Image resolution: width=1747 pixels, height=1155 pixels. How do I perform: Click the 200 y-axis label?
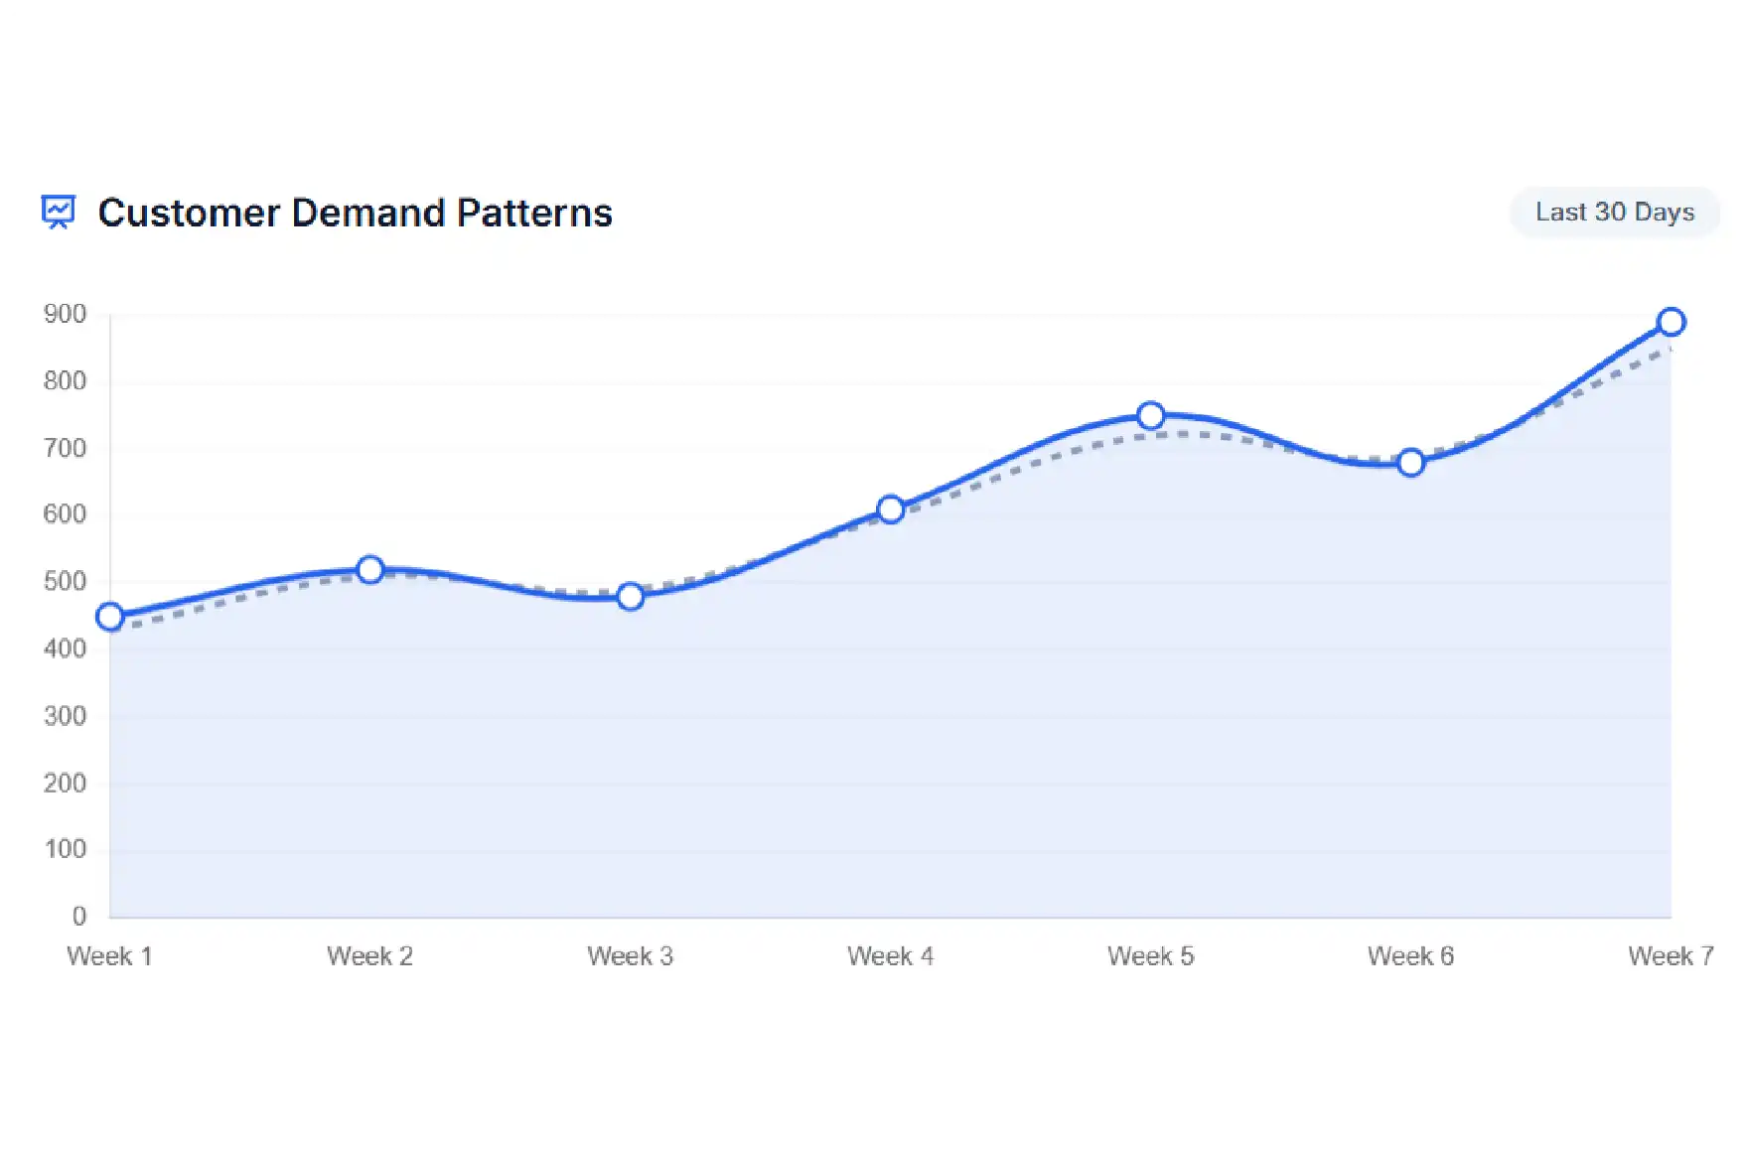pyautogui.click(x=65, y=783)
